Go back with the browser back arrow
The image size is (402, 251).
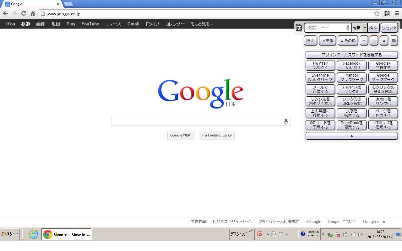coord(5,13)
